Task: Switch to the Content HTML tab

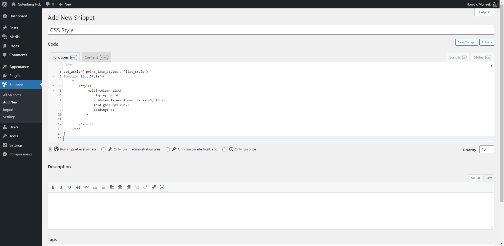Action: point(96,57)
